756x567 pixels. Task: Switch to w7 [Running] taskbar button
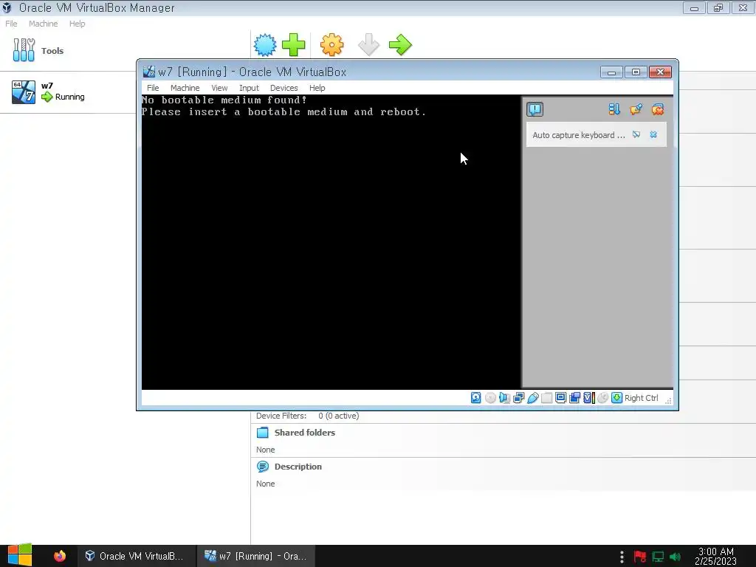(x=256, y=556)
